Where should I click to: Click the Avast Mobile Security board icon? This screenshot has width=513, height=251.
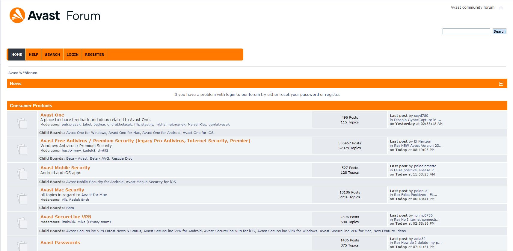(x=22, y=174)
